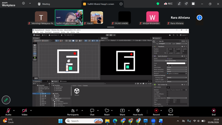This screenshot has width=222, height=125.
Task: Collapse the Mazeball scene in Hierarchy
Action: coord(36,86)
